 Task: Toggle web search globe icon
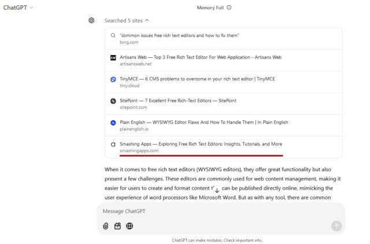pos(129,226)
